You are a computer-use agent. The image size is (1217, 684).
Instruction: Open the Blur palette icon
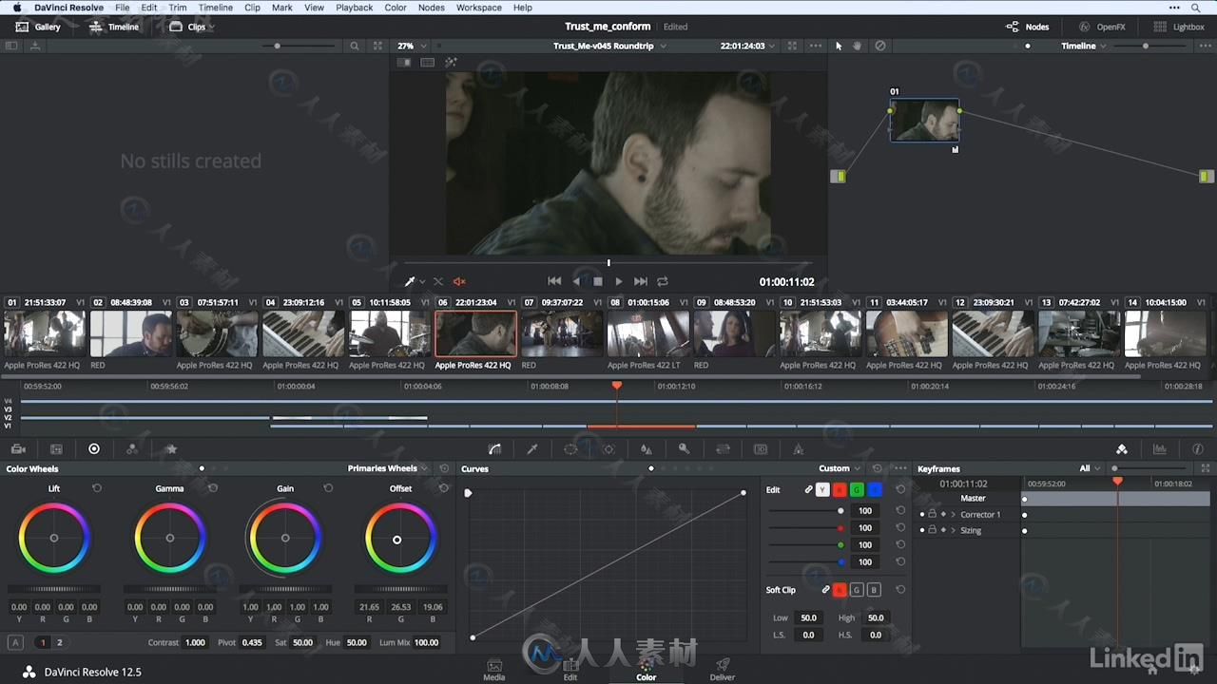[x=647, y=449]
